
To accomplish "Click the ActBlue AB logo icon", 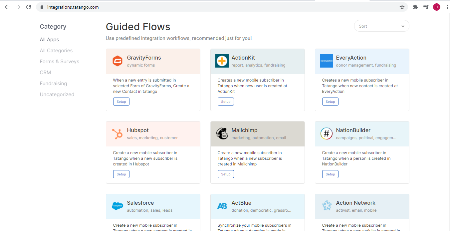I will pyautogui.click(x=222, y=206).
